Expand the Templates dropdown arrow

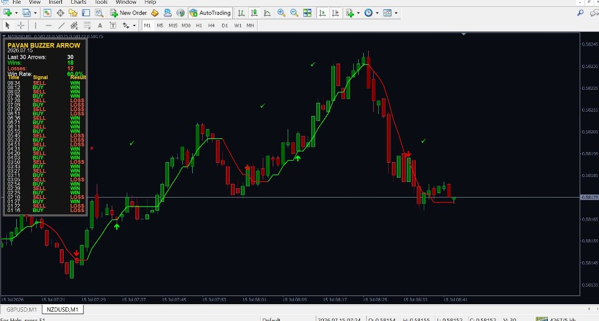396,13
